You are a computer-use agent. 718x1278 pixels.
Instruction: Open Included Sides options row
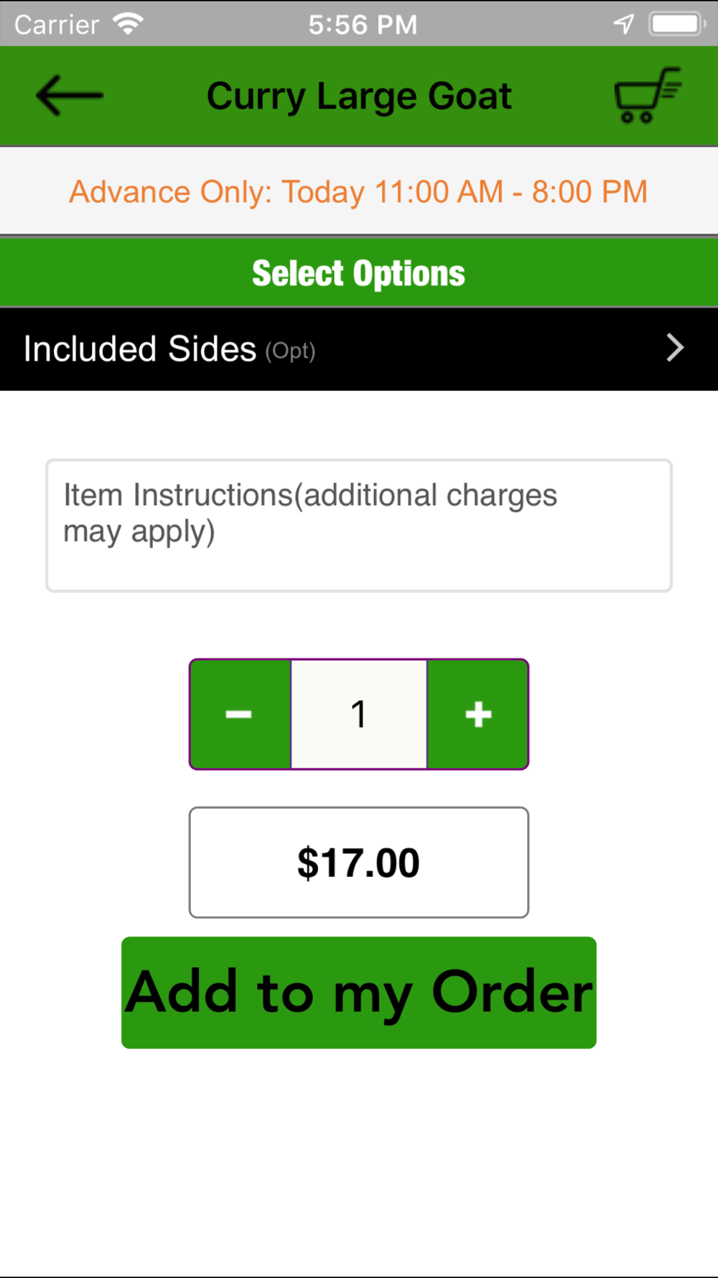pos(359,349)
